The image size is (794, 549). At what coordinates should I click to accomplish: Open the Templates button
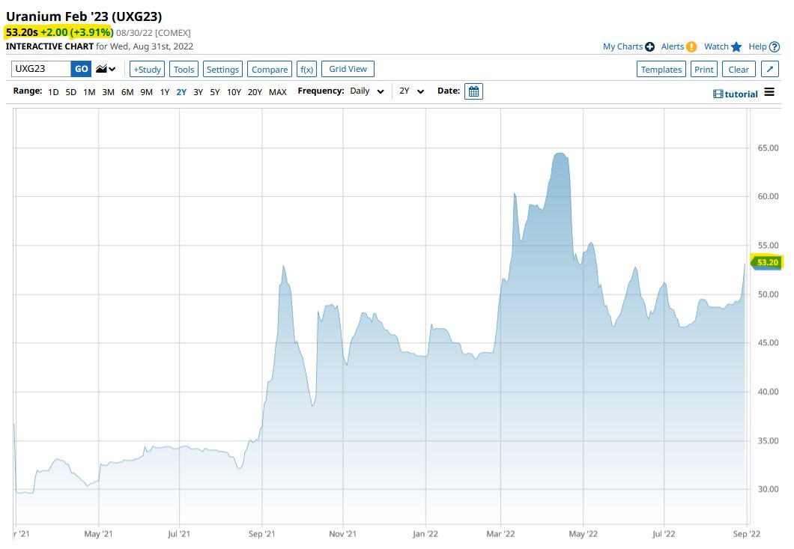pos(661,69)
